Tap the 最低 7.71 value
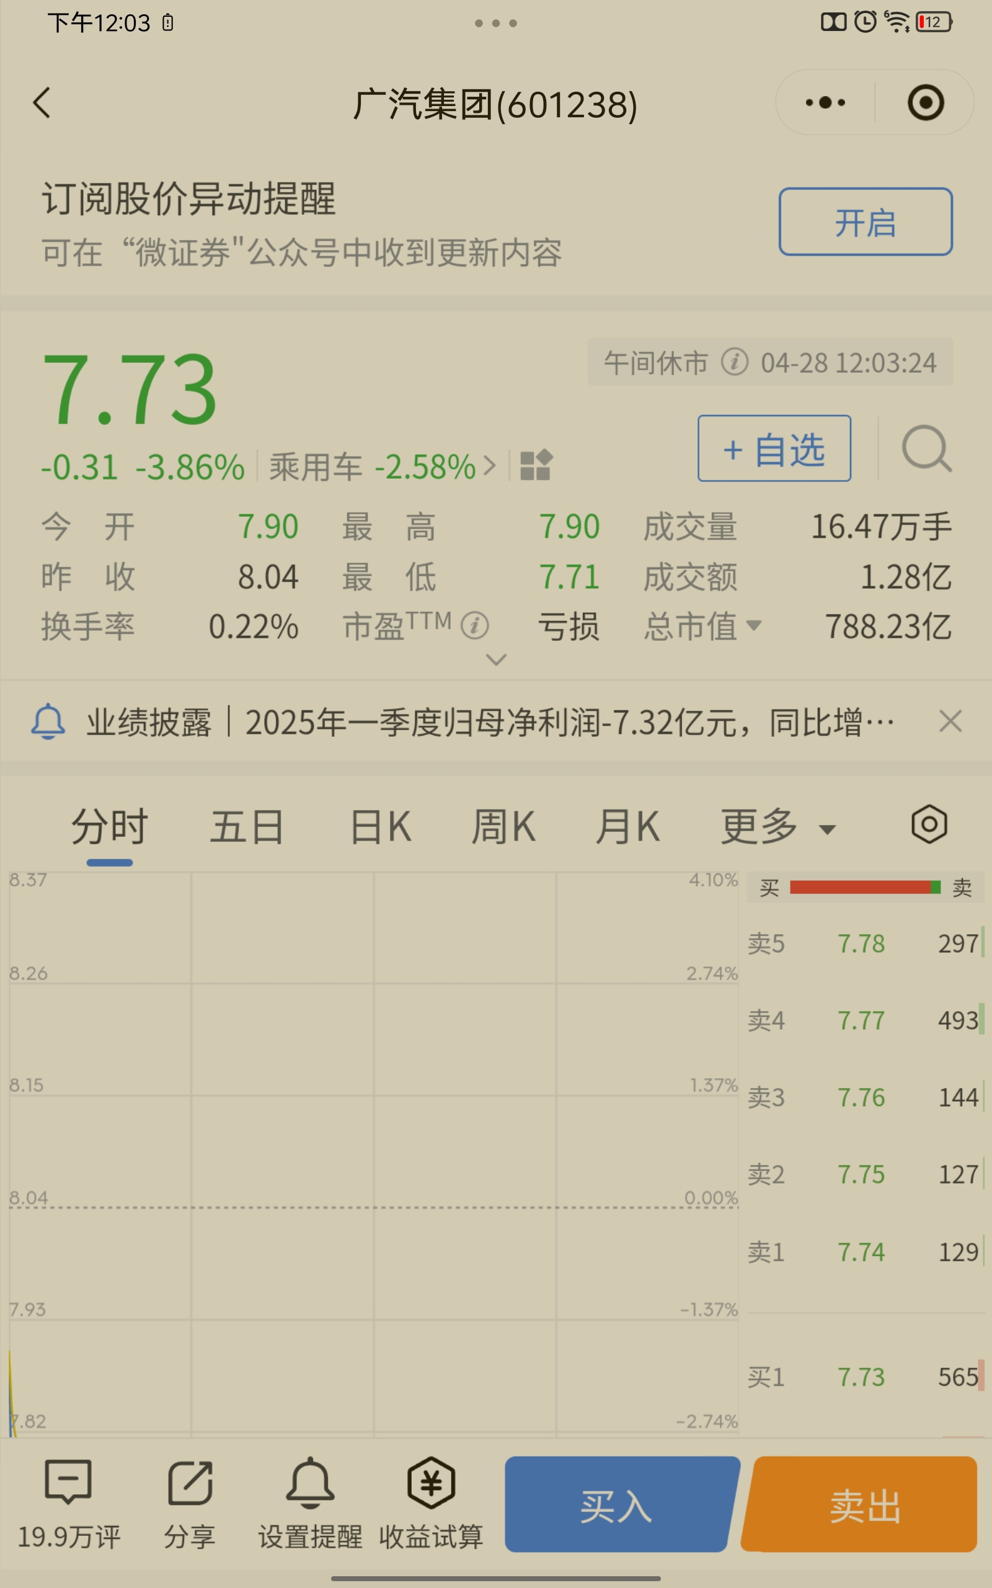This screenshot has height=1588, width=992. coord(570,578)
